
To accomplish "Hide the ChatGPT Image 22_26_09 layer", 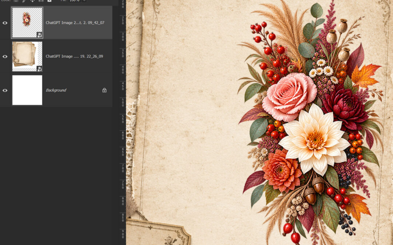I will point(5,57).
